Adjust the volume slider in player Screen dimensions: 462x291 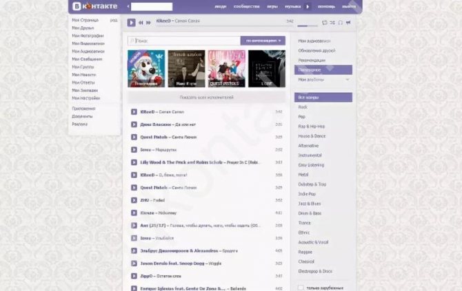click(308, 26)
